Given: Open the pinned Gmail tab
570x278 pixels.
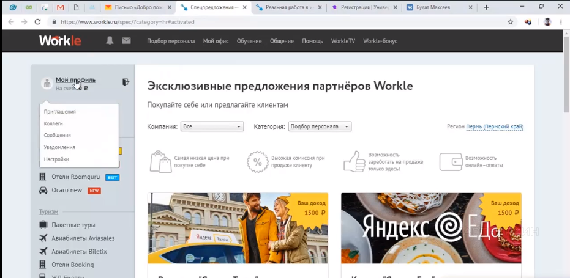Looking at the screenshot, I should (x=61, y=7).
